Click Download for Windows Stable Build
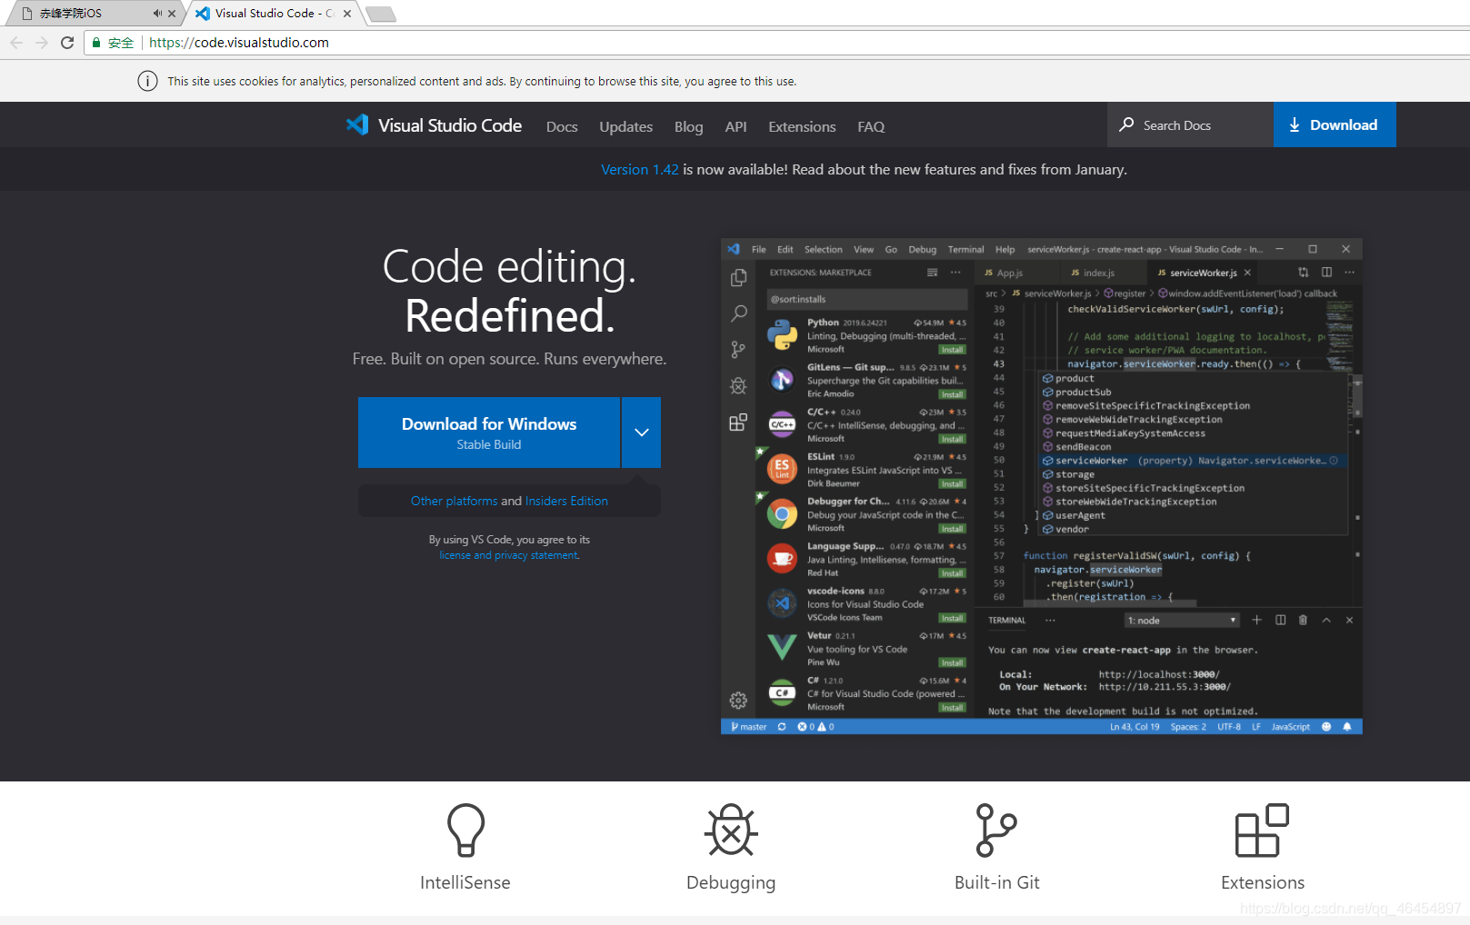The image size is (1470, 925). (489, 433)
